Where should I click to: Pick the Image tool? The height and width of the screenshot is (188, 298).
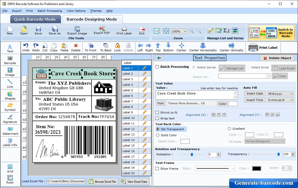point(10,72)
